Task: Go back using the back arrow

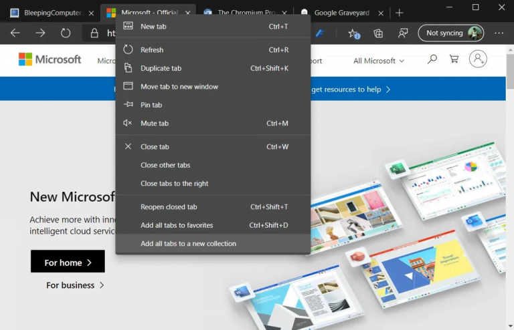Action: click(15, 33)
